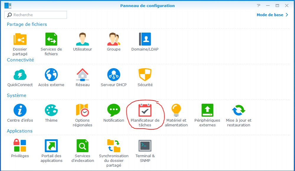Viewport: 295px width, 171px height.
Task: Open Serveur DHCP settings
Action: (x=114, y=75)
